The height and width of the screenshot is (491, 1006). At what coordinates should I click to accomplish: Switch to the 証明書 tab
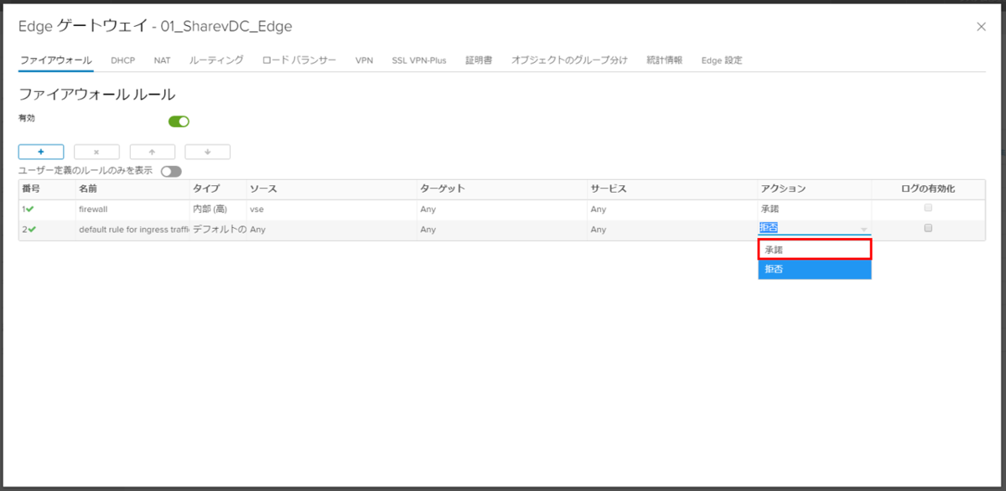click(479, 60)
